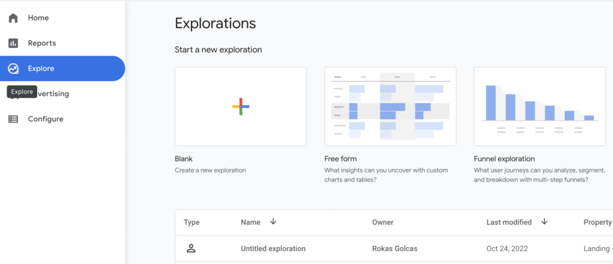Click the Reports bar chart icon

(13, 43)
